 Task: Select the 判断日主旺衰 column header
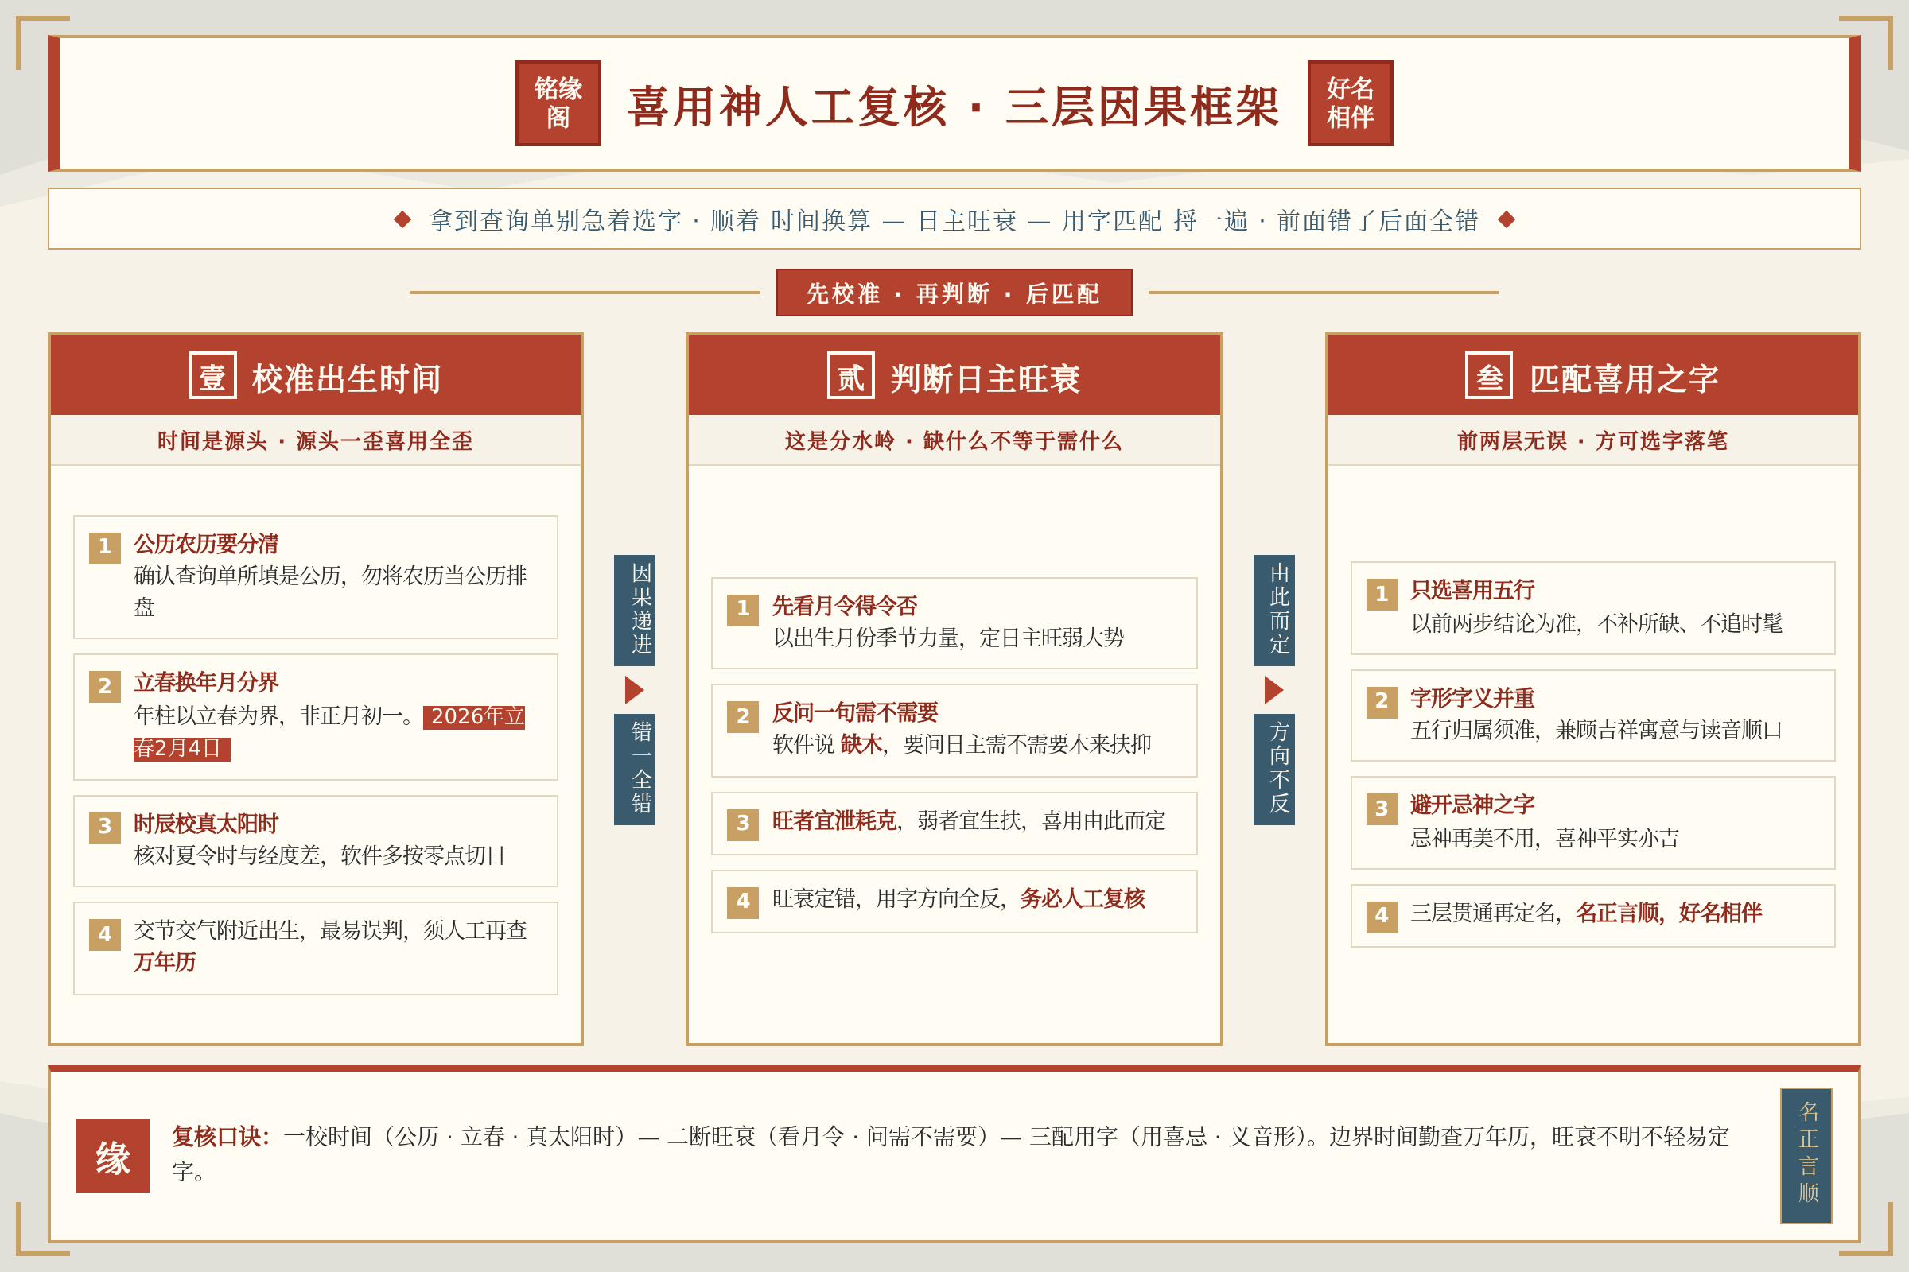click(x=954, y=375)
